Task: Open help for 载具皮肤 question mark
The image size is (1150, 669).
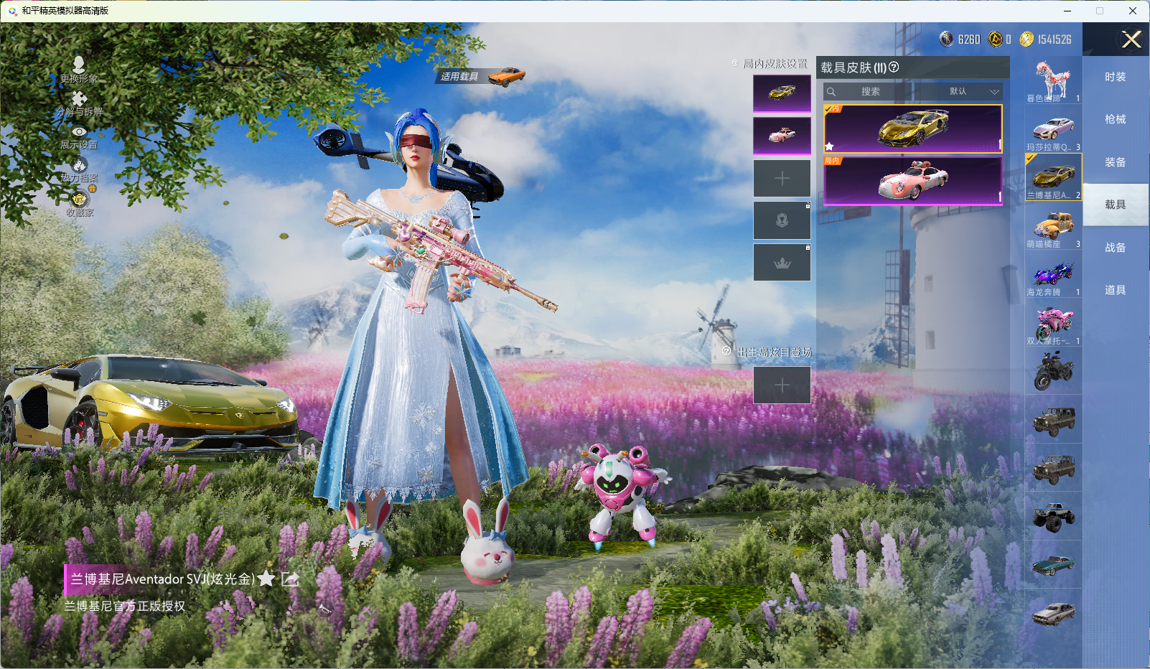Action: coord(894,67)
